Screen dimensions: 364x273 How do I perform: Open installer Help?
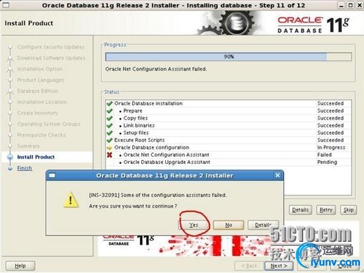pyautogui.click(x=20, y=266)
